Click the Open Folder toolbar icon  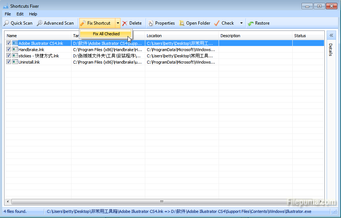(x=182, y=23)
